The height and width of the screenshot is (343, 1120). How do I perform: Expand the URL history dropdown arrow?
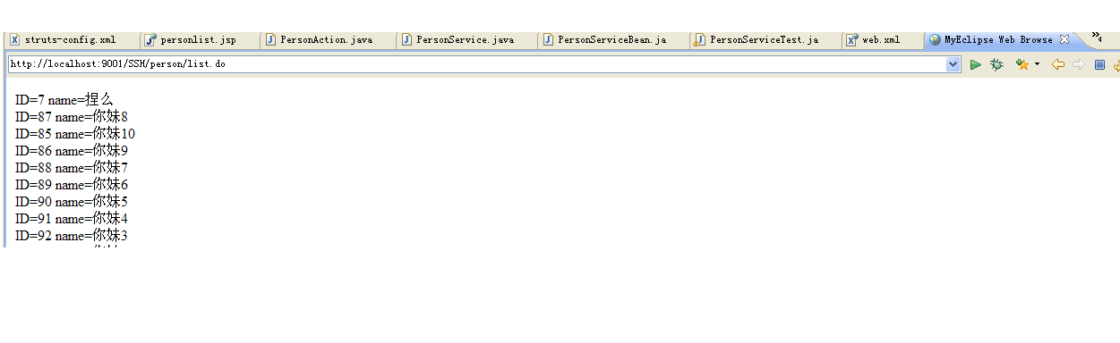[x=953, y=64]
